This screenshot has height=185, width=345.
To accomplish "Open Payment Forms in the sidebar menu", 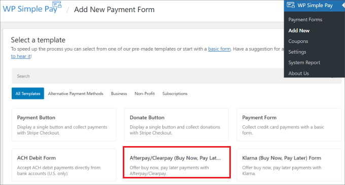I will 305,20.
